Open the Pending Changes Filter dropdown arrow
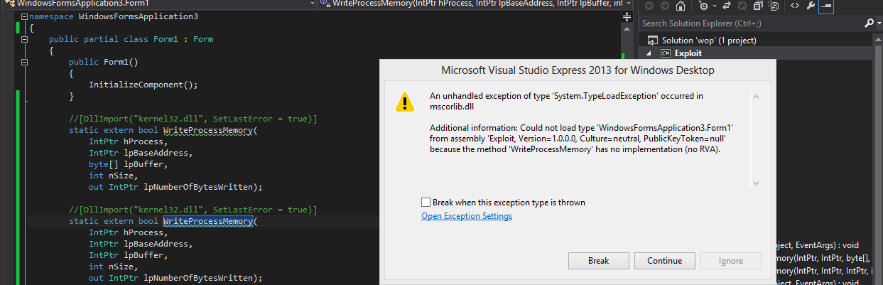The image size is (883, 285). coord(715,6)
